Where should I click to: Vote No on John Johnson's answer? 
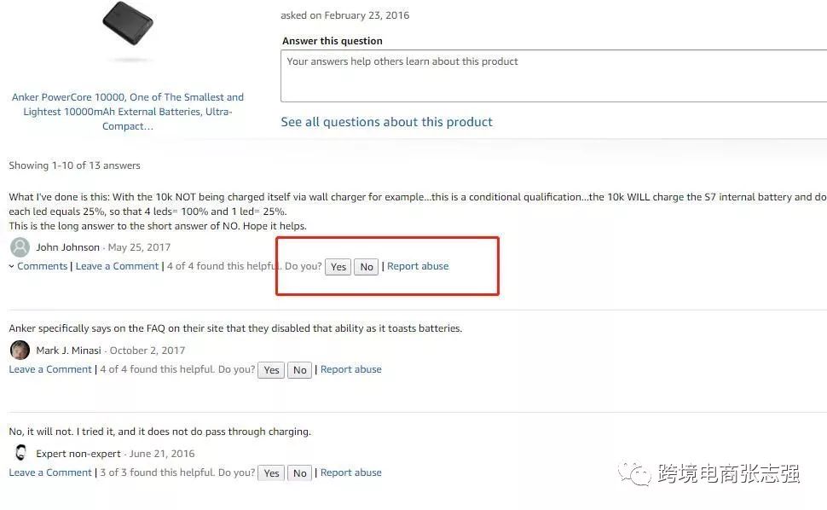367,267
